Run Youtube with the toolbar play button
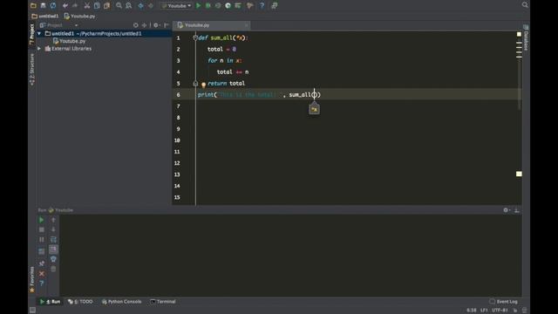Screen dimensions: 558x314 coord(199,5)
